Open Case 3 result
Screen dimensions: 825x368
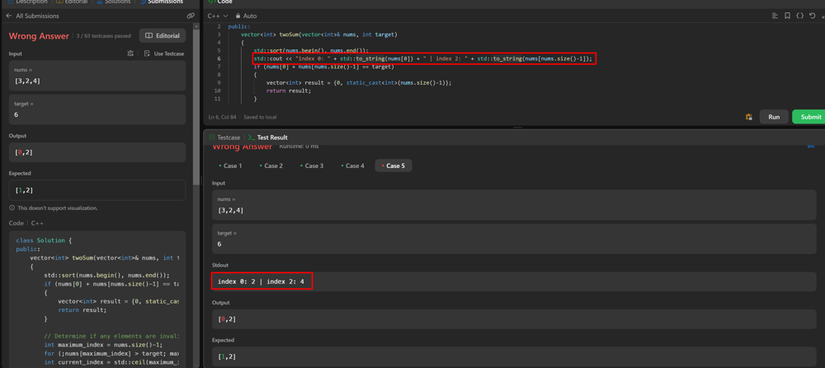click(313, 165)
